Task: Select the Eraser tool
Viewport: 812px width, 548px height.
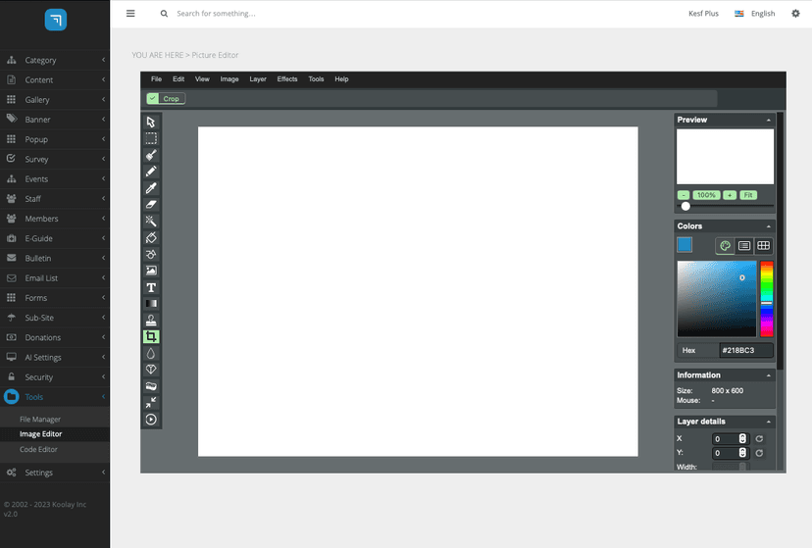Action: point(151,205)
